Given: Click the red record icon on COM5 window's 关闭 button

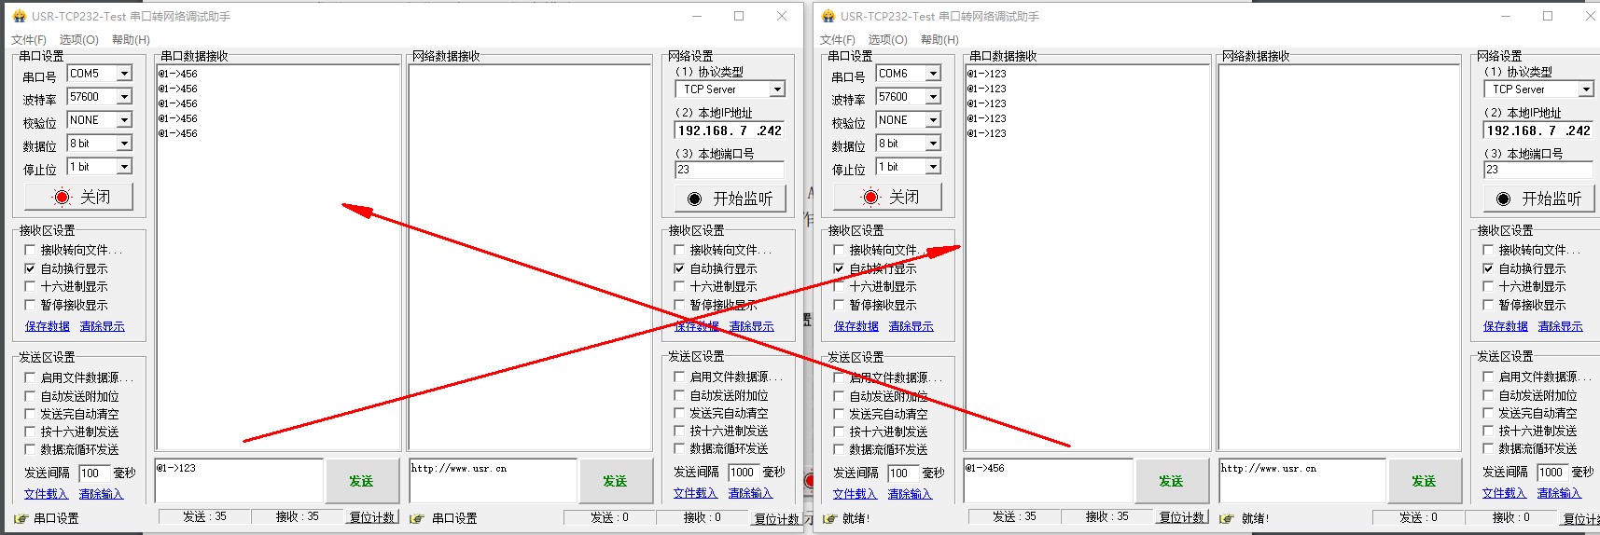Looking at the screenshot, I should click(62, 197).
